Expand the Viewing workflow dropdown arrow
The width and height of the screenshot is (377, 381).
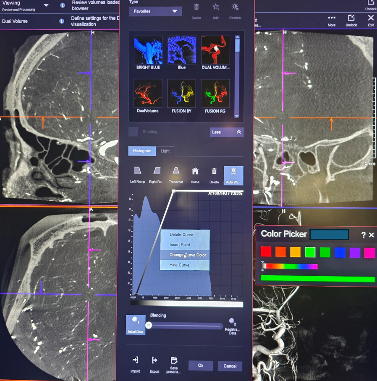point(46,5)
